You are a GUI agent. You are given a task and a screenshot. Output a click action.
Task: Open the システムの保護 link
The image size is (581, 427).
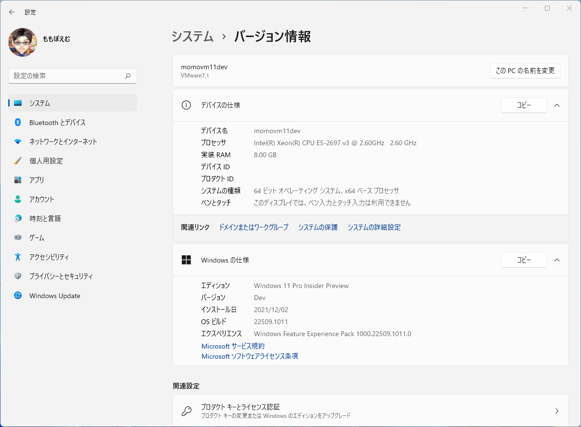[x=318, y=227]
